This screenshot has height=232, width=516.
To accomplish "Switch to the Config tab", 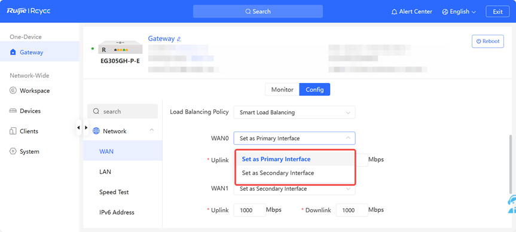I will 315,90.
